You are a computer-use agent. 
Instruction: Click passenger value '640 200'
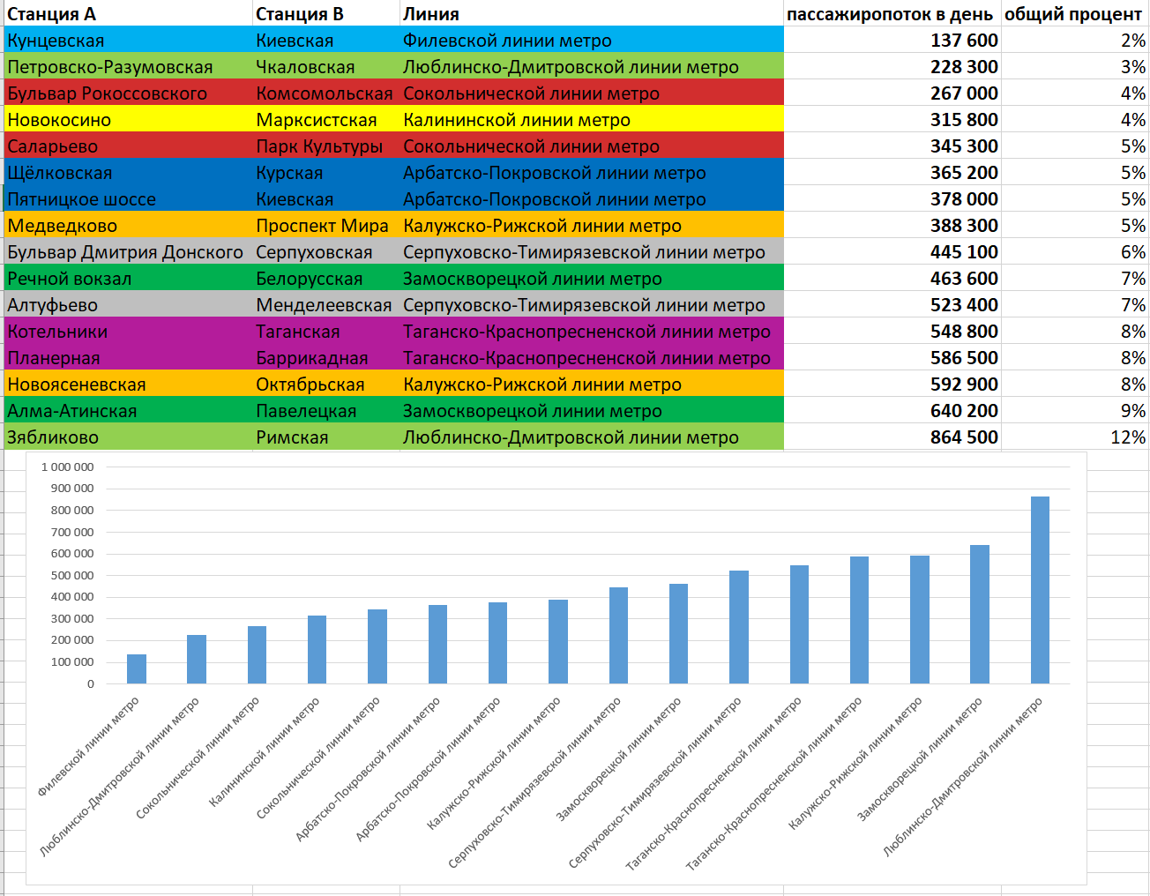pyautogui.click(x=892, y=410)
